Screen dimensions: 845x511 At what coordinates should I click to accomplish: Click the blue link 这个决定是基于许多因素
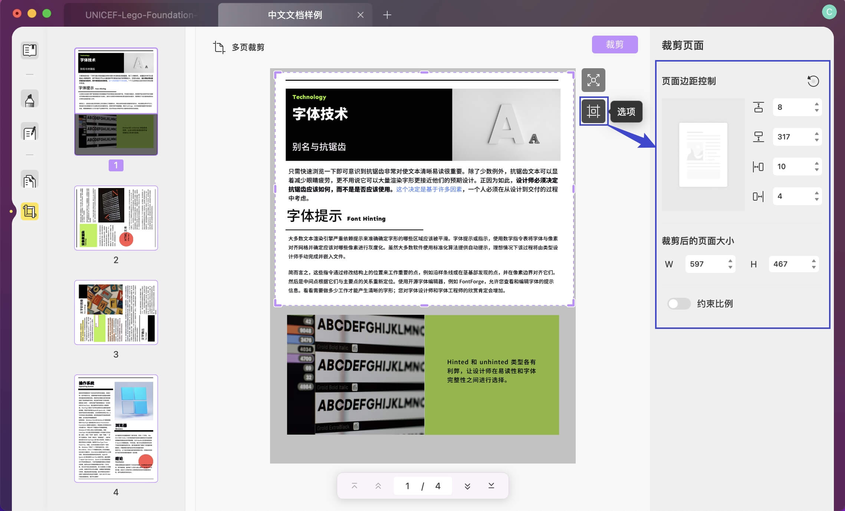(429, 189)
